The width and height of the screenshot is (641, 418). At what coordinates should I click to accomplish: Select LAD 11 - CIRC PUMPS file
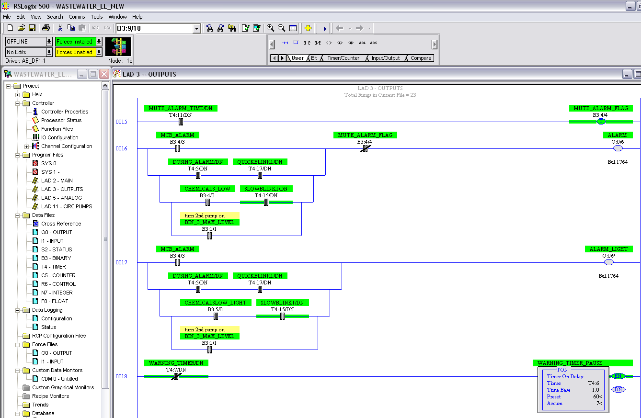pyautogui.click(x=67, y=207)
